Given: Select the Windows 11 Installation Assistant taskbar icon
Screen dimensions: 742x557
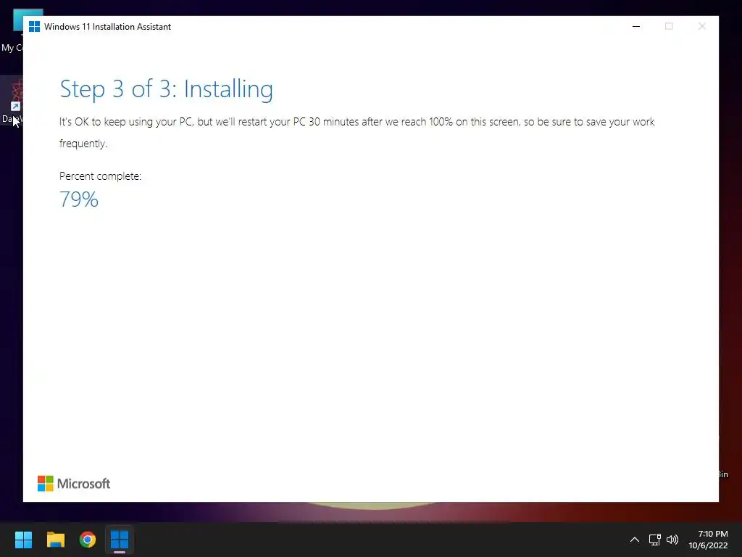Looking at the screenshot, I should point(120,540).
